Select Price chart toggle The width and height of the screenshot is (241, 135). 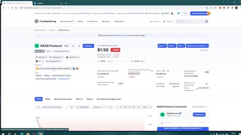38,107
